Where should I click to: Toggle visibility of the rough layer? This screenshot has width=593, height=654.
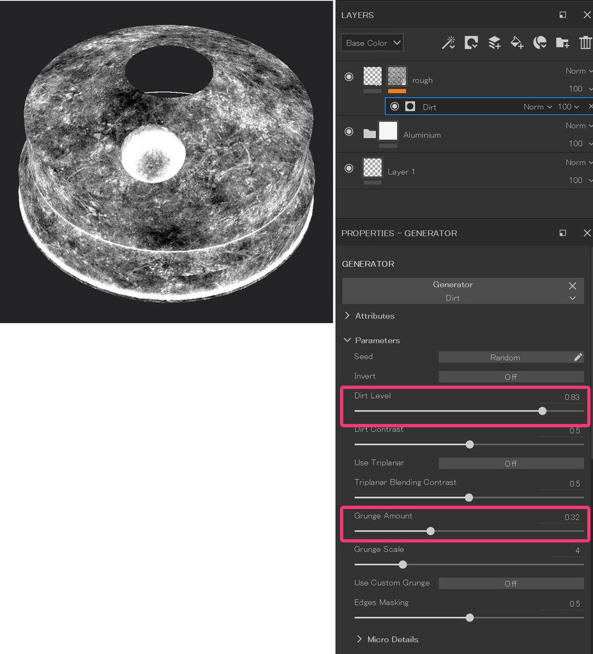tap(349, 77)
